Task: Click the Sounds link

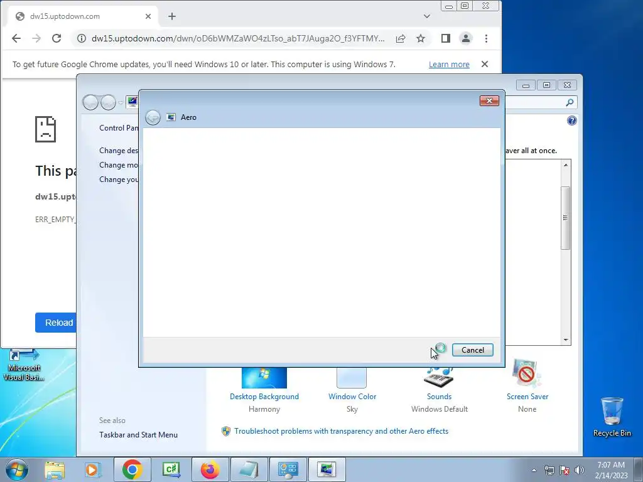Action: 439,397
